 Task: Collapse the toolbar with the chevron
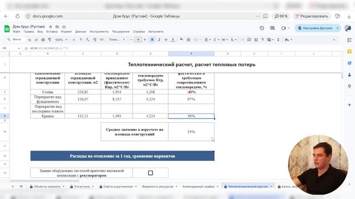[x=334, y=40]
